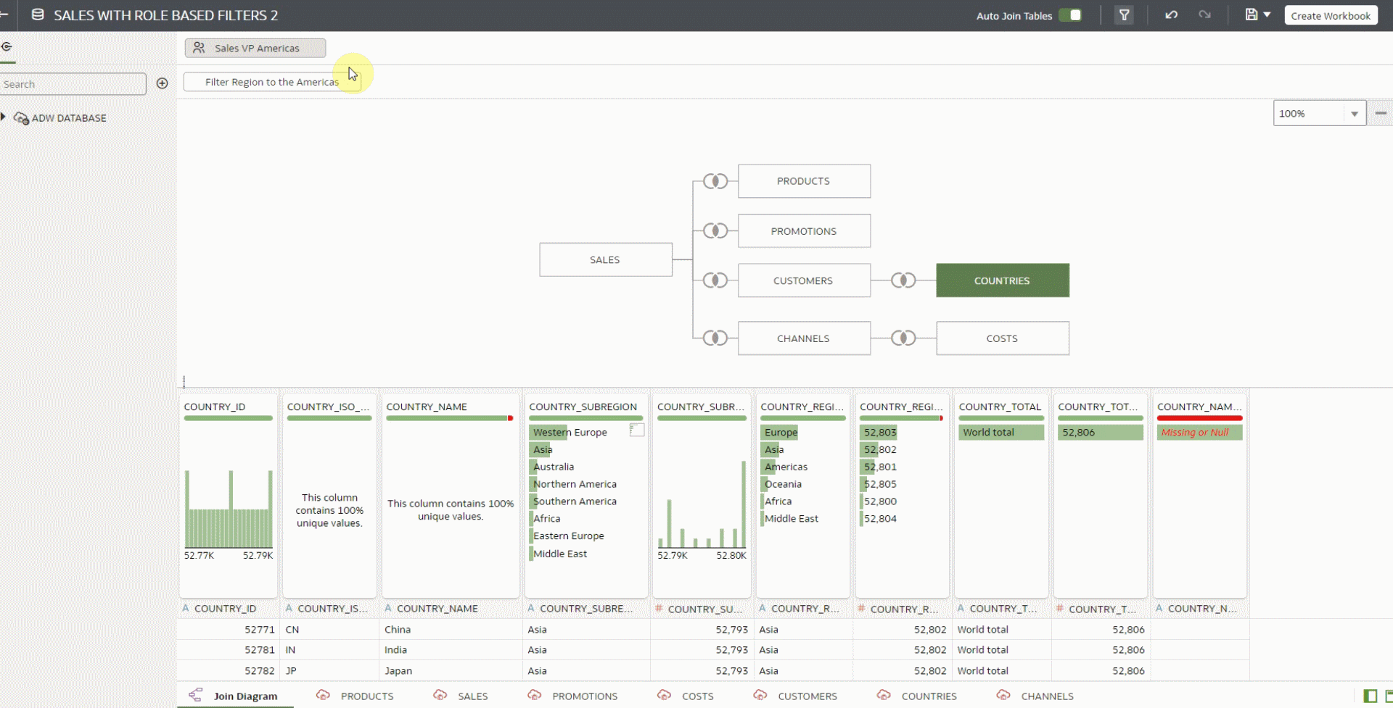The width and height of the screenshot is (1393, 708).
Task: Add a table via the plus icon beside Search
Action: (x=163, y=83)
